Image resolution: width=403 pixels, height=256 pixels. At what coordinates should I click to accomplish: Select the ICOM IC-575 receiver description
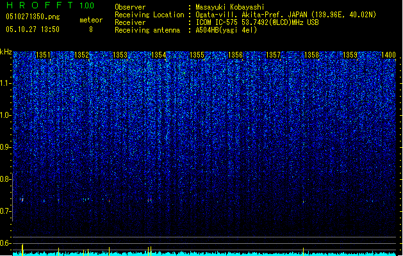point(258,22)
